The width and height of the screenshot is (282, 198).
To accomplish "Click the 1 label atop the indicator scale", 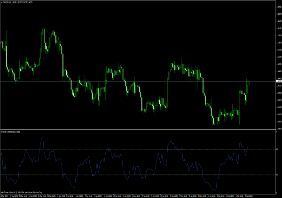I will click(277, 132).
